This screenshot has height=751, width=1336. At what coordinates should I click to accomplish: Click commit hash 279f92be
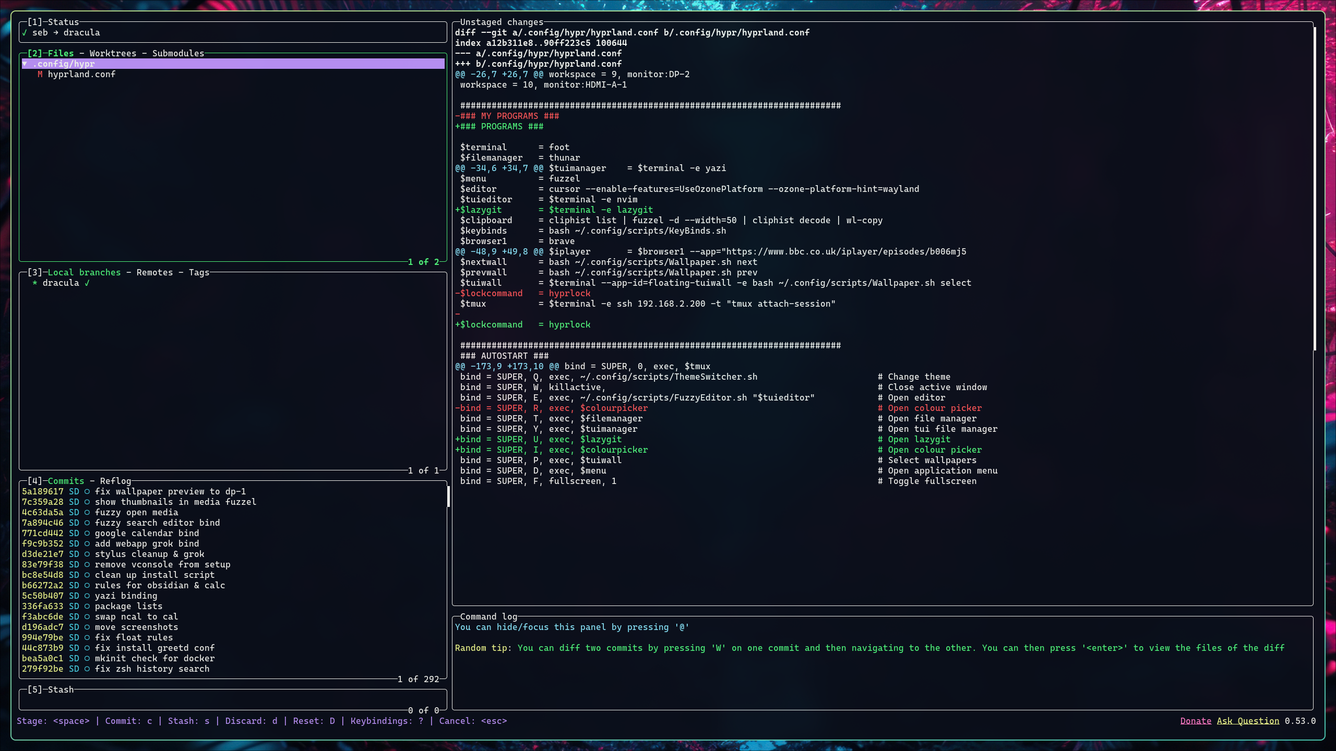[x=42, y=669]
